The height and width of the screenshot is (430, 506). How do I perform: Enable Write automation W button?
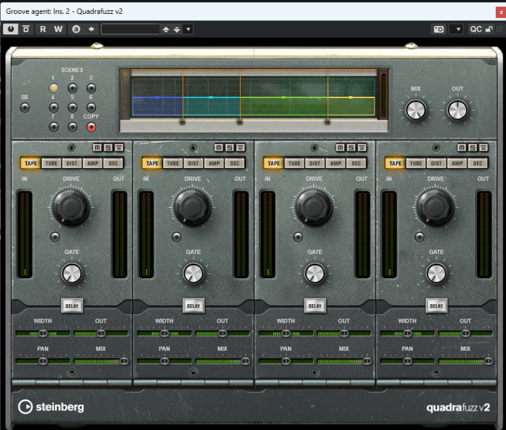pos(58,29)
